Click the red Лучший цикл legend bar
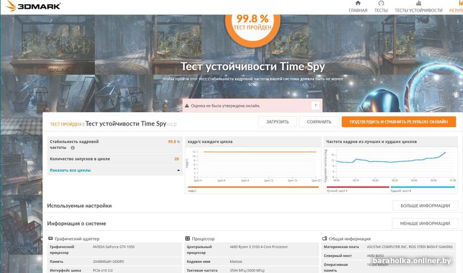The width and height of the screenshot is (463, 273). [x=358, y=187]
